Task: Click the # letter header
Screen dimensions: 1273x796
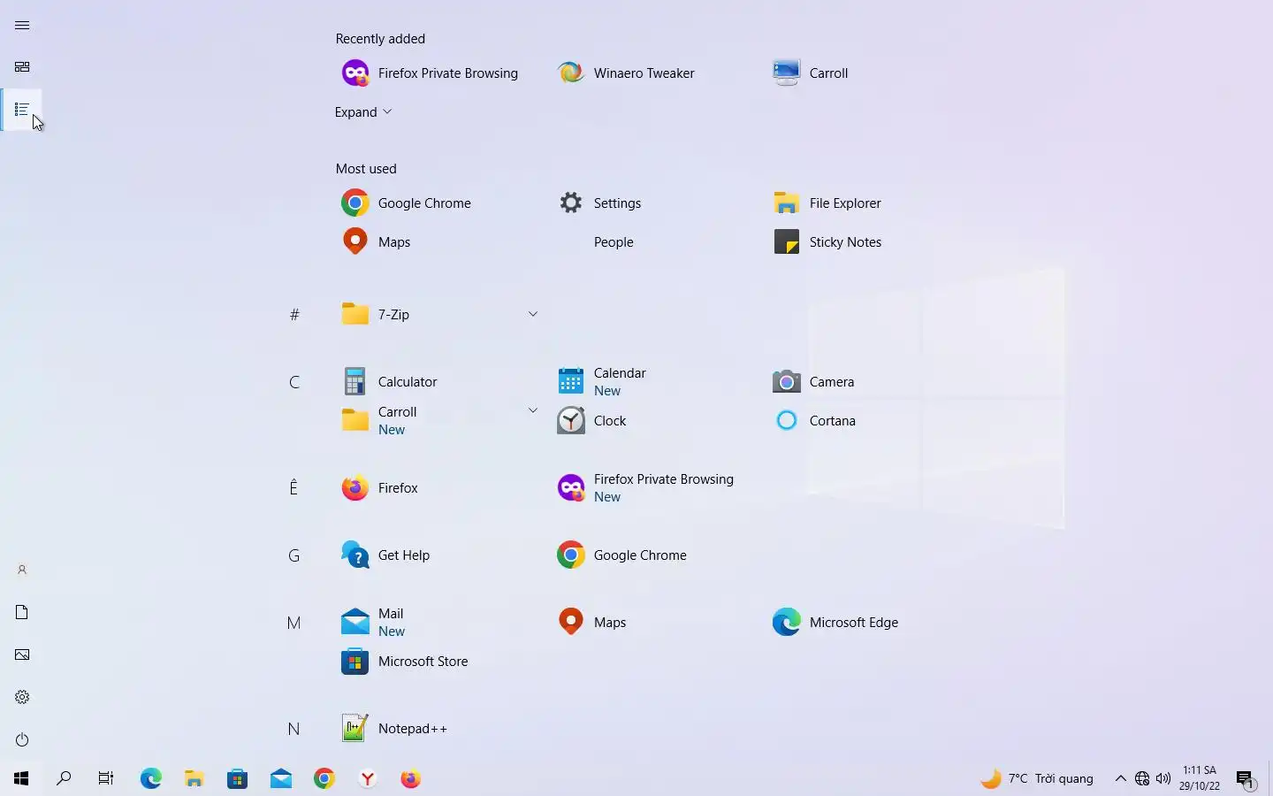Action: (294, 315)
